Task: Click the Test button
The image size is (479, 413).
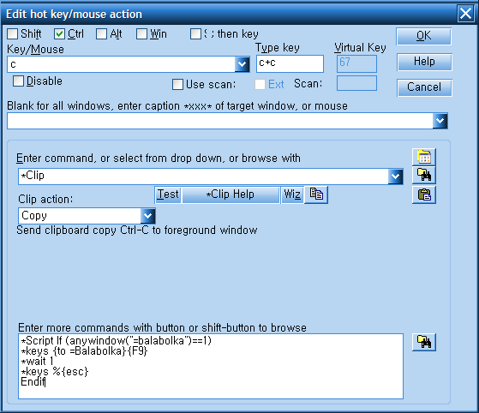Action: (168, 195)
